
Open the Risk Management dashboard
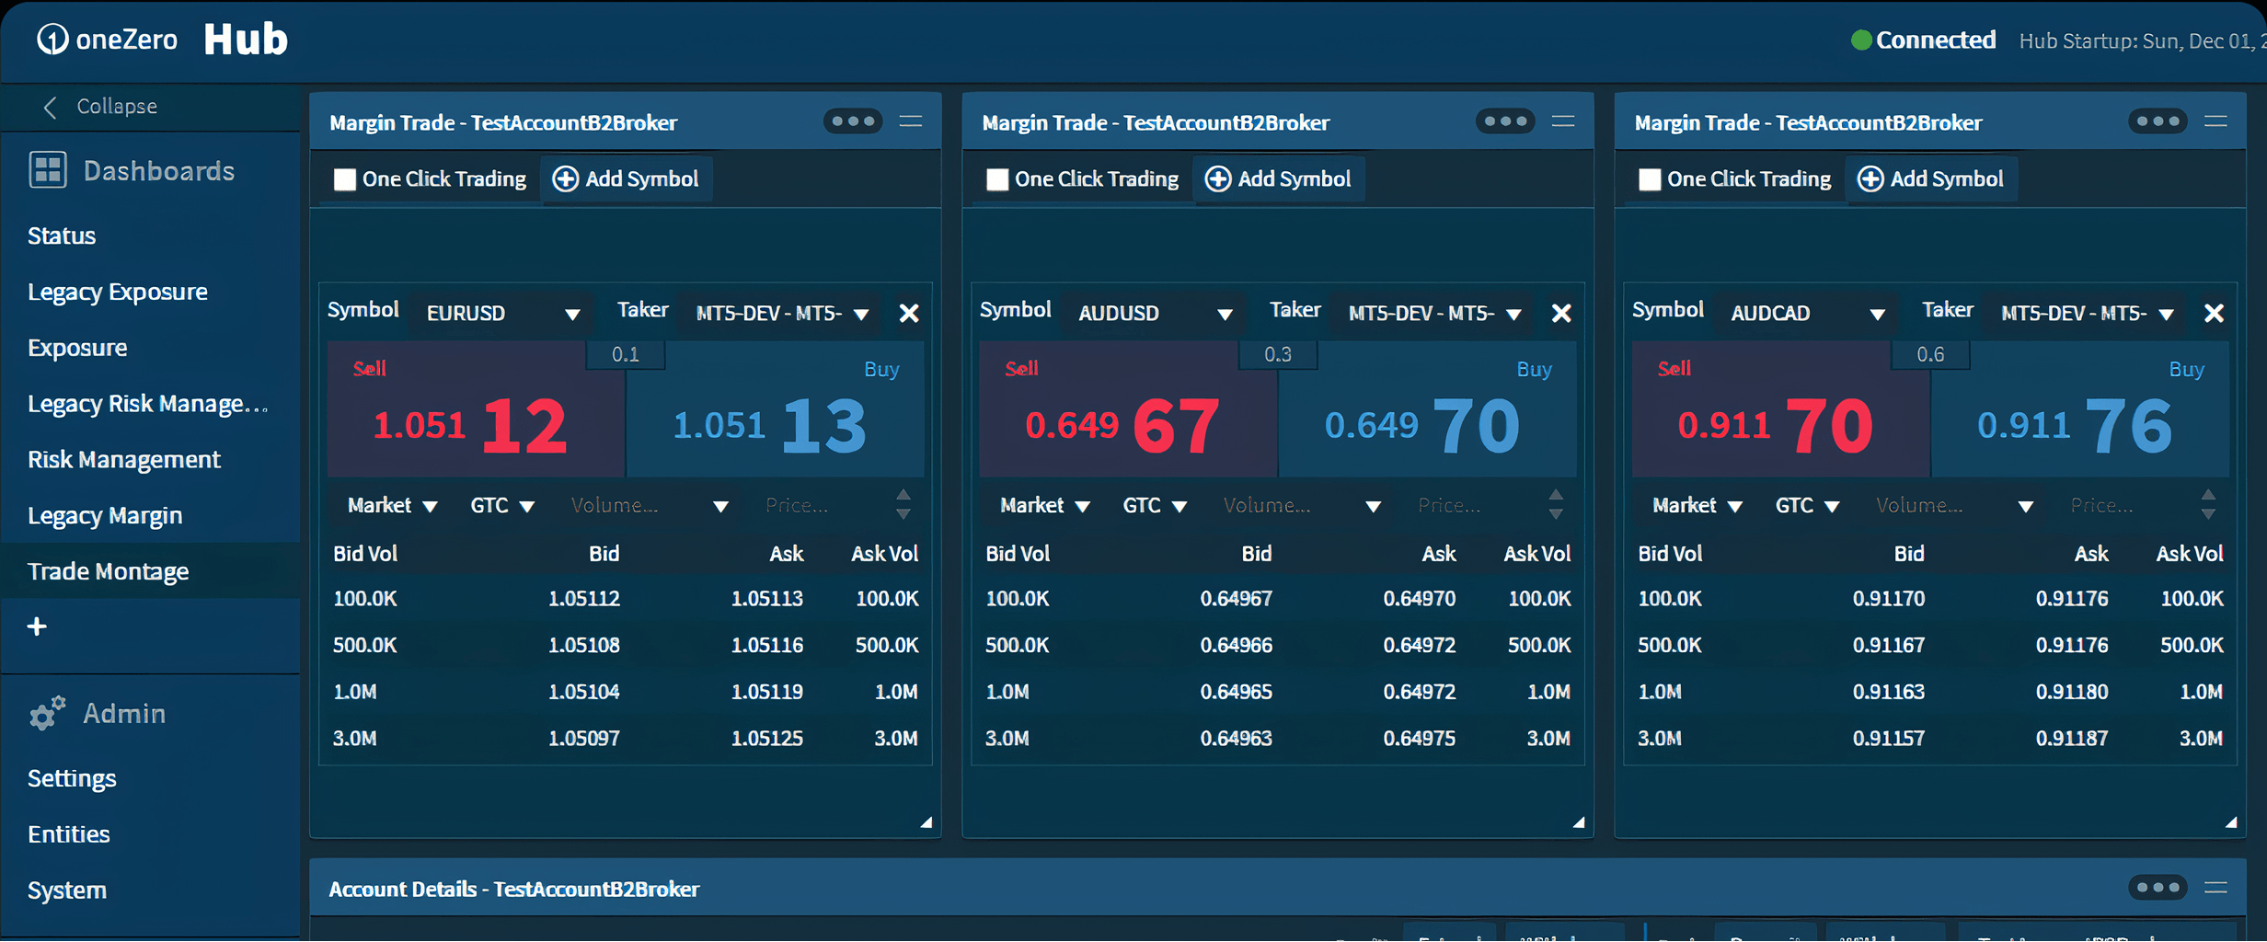coord(124,459)
